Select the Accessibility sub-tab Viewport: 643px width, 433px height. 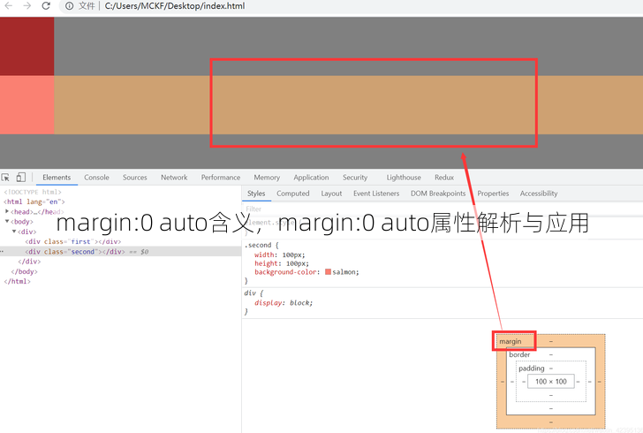(x=539, y=194)
